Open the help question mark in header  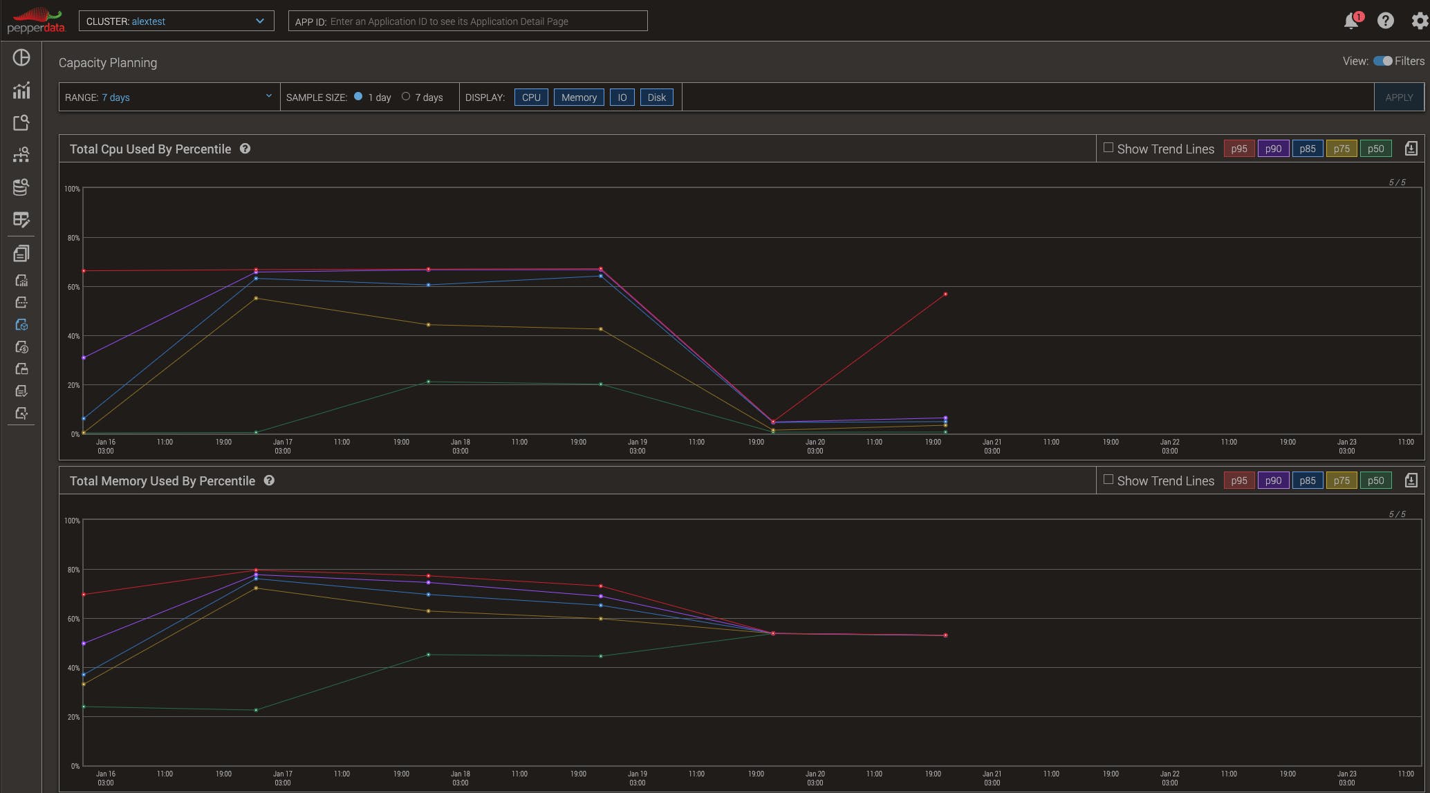point(1385,21)
